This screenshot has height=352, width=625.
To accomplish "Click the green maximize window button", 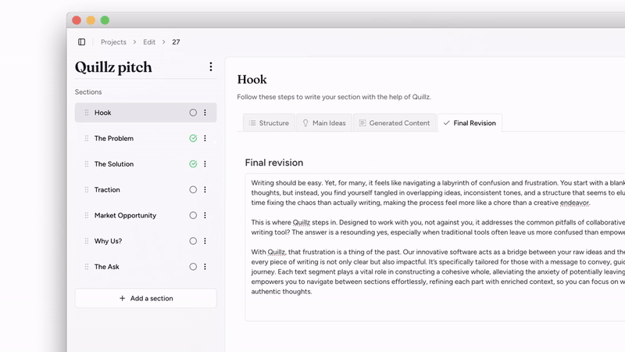I will [105, 20].
